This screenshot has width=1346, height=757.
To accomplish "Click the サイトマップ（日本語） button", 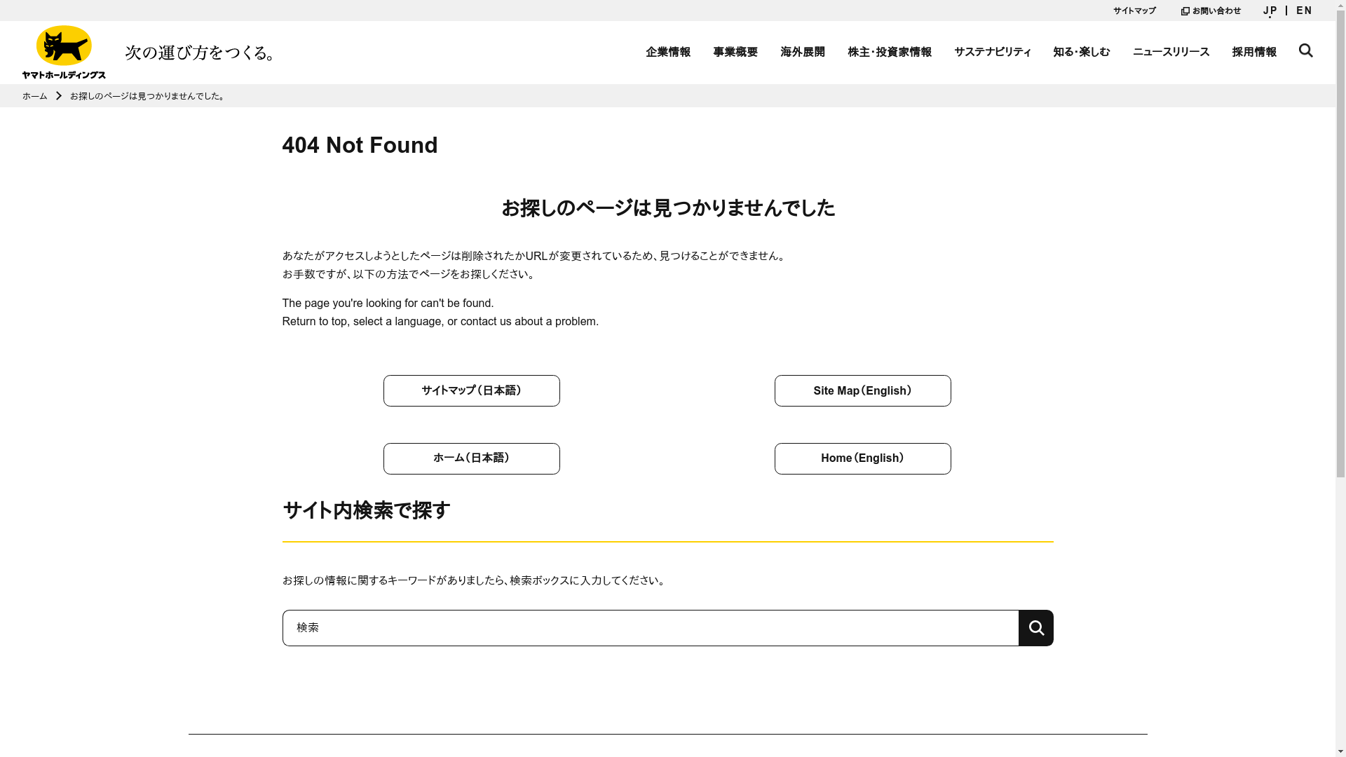I will pos(471,390).
